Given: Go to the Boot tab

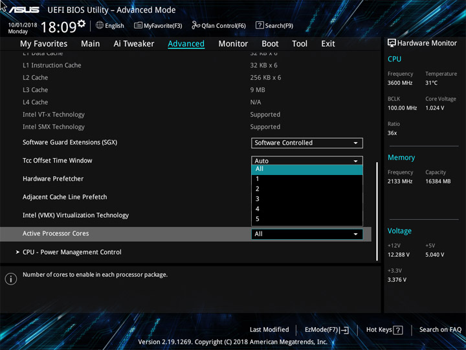Looking at the screenshot, I should [270, 44].
